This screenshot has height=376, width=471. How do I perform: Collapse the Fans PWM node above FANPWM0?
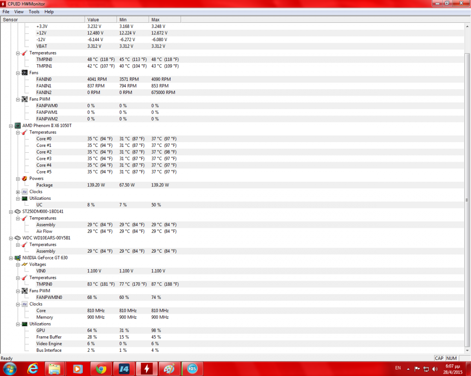click(18, 99)
